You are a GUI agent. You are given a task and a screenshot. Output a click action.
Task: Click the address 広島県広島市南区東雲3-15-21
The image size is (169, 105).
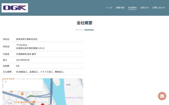pos(30,48)
